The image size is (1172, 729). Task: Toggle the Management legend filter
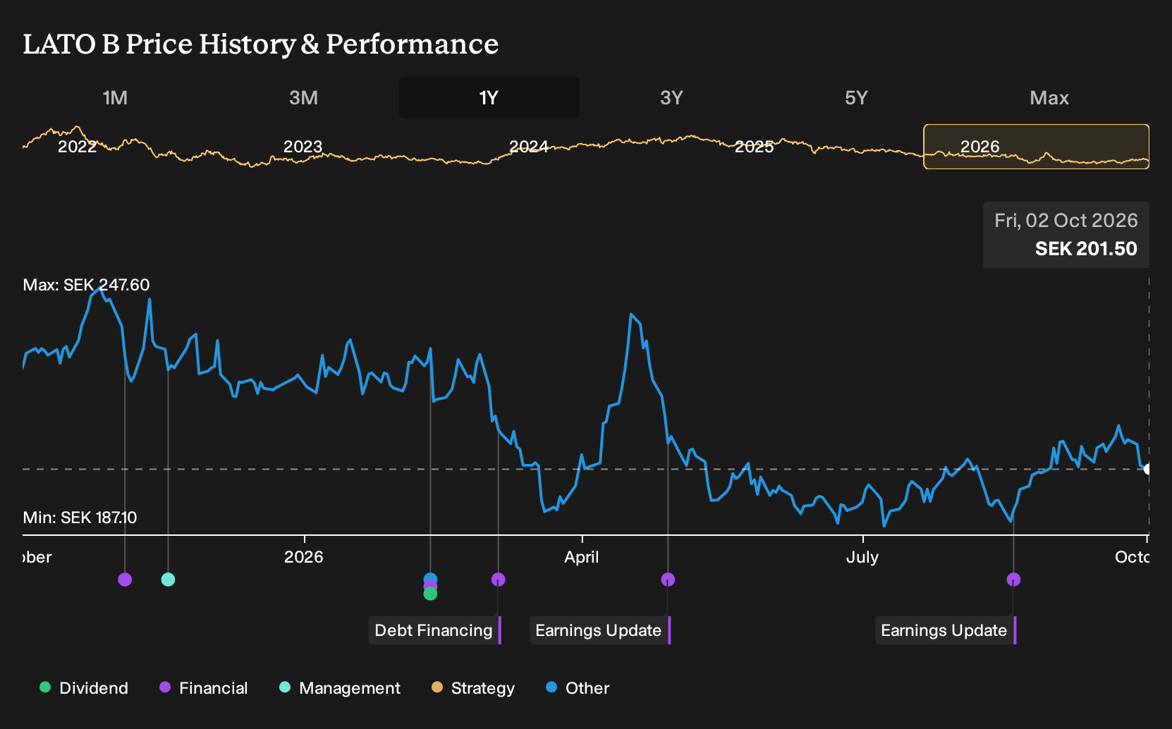[340, 688]
